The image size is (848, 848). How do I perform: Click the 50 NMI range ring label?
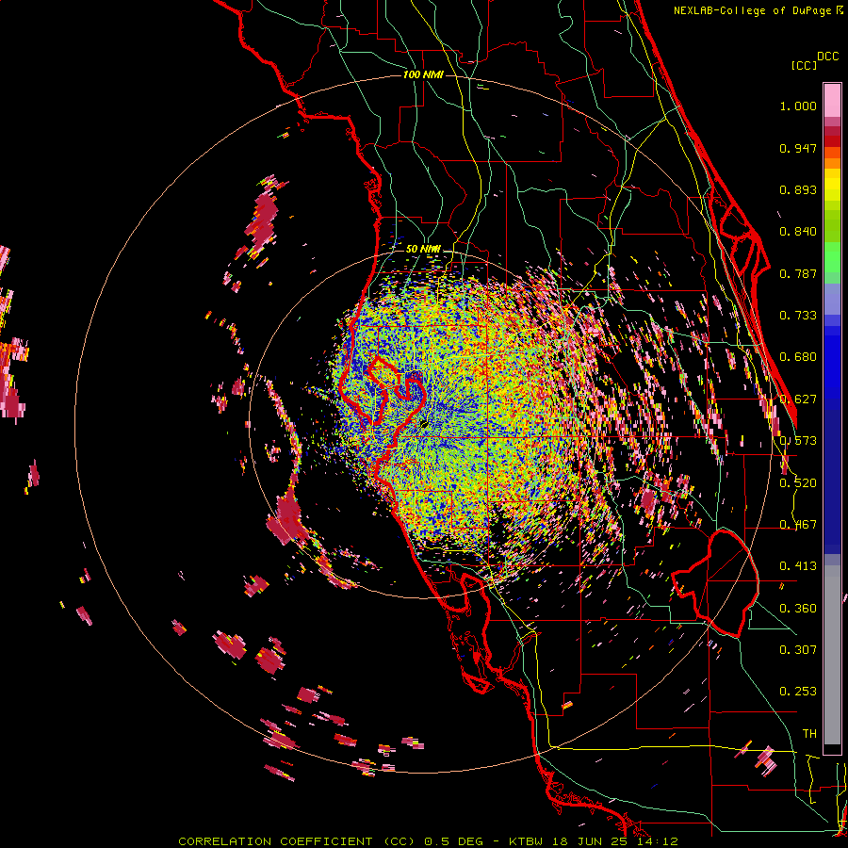point(423,249)
